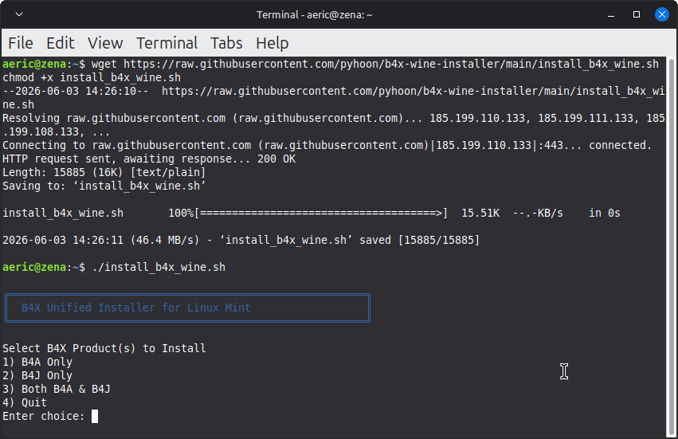This screenshot has height=439, width=678.
Task: Click the '--2026-06-03 14:26:10--' timestamp
Action: point(76,91)
